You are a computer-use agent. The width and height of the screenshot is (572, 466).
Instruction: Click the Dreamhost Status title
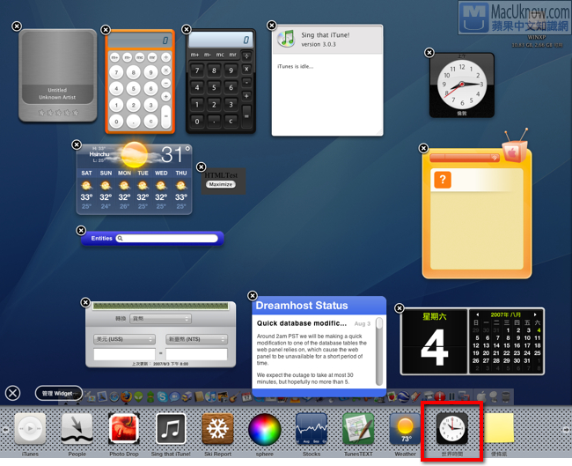coord(302,306)
